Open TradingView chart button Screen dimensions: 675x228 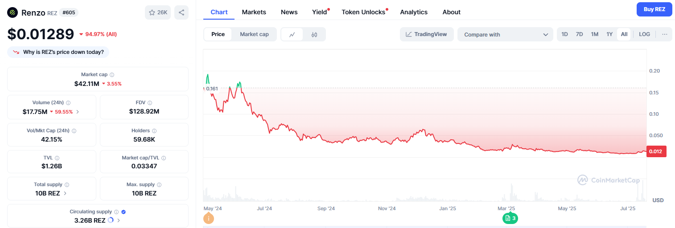click(x=427, y=34)
